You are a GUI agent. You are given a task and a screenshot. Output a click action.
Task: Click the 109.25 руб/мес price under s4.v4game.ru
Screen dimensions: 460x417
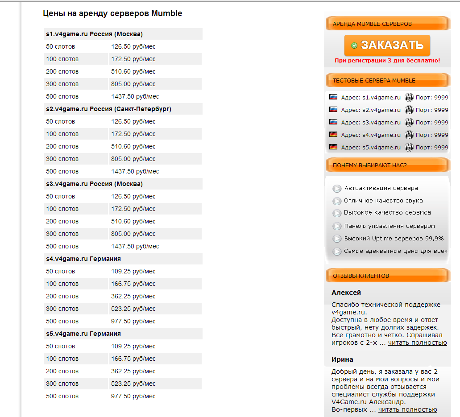[133, 271]
